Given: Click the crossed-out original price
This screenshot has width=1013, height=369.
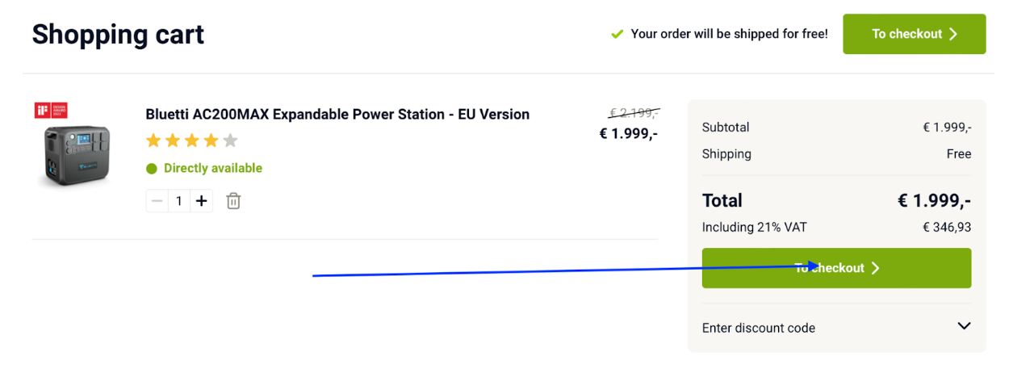Looking at the screenshot, I should pyautogui.click(x=634, y=113).
